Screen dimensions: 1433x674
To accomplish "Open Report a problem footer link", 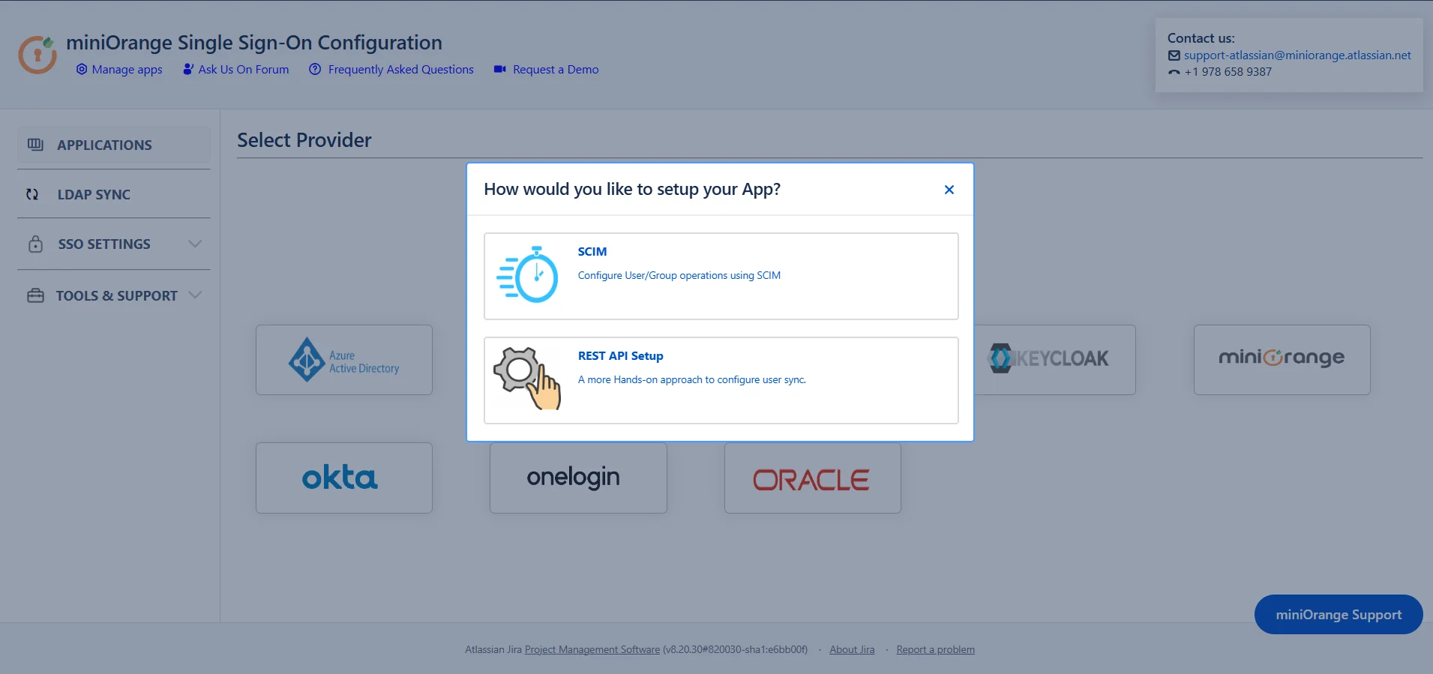I will click(935, 650).
